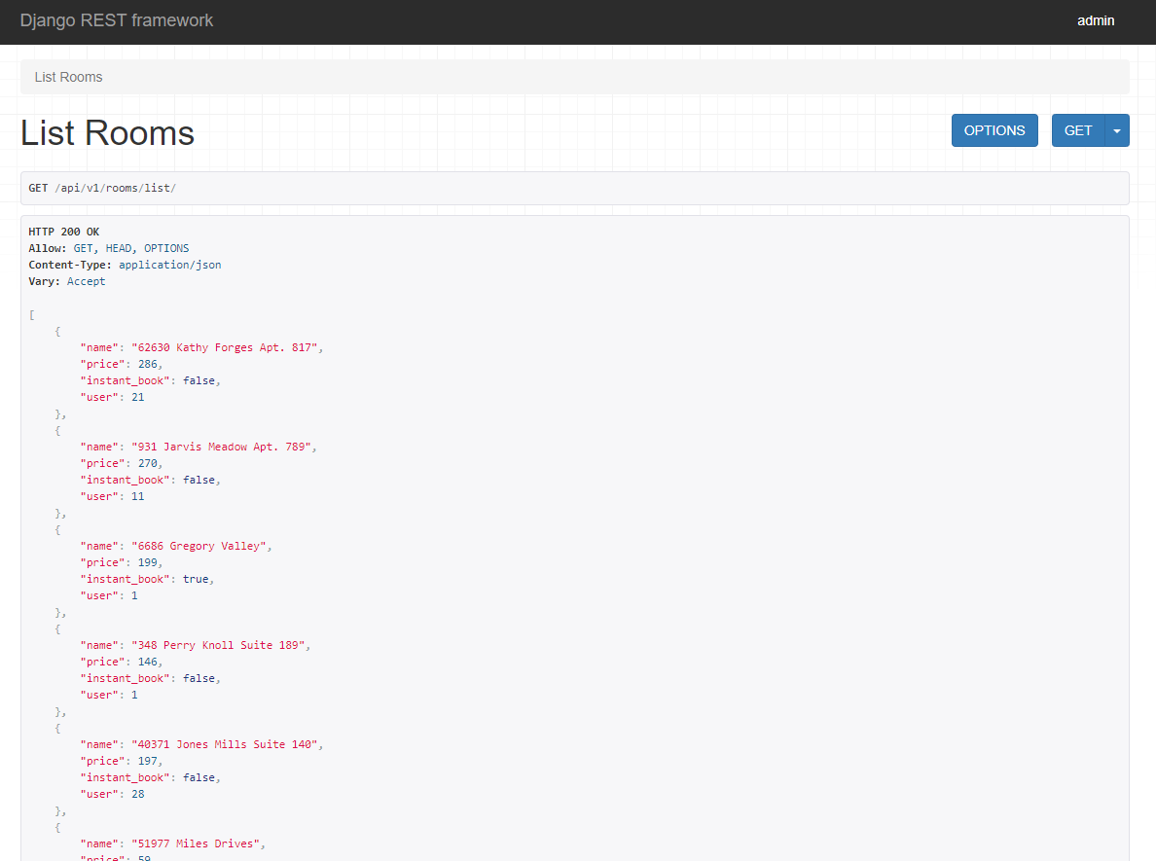Select the application/json Content-Type value
The width and height of the screenshot is (1156, 861).
pos(169,264)
